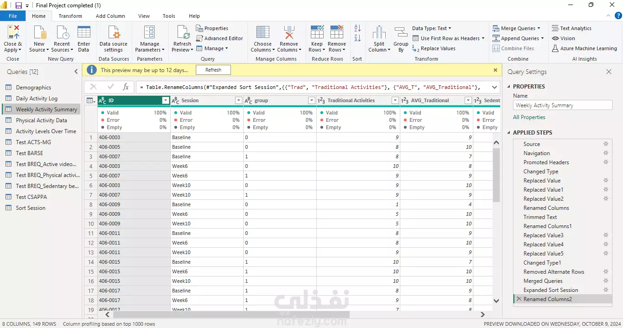Click the vertical scrollbar down arrow

(x=497, y=300)
